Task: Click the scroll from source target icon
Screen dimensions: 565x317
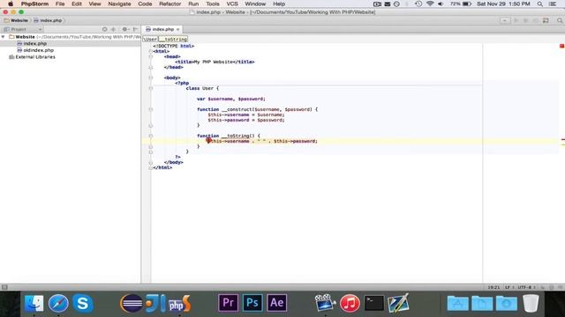Action: tap(104, 29)
